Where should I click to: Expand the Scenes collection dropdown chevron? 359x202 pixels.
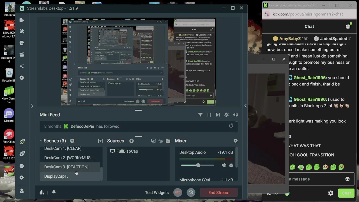coord(41,141)
